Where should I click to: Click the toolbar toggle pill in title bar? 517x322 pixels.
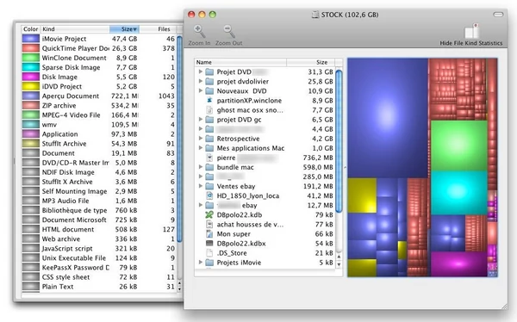498,15
